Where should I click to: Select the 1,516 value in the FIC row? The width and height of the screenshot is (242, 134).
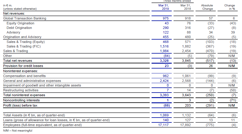pyautogui.click(x=164, y=47)
